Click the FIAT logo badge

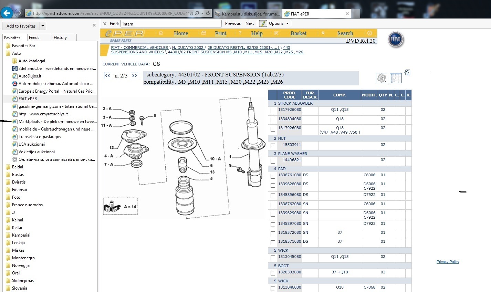396,40
